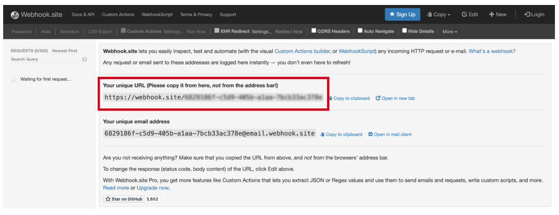
Task: Open Terms & Privacy page
Action: pos(196,14)
